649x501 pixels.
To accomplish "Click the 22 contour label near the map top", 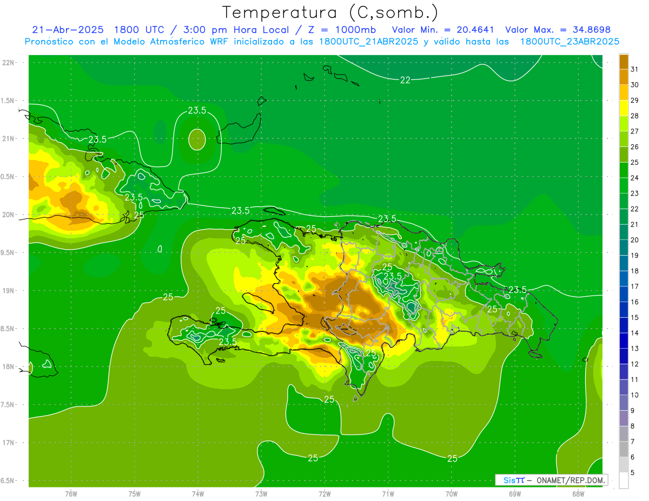I will click(405, 80).
